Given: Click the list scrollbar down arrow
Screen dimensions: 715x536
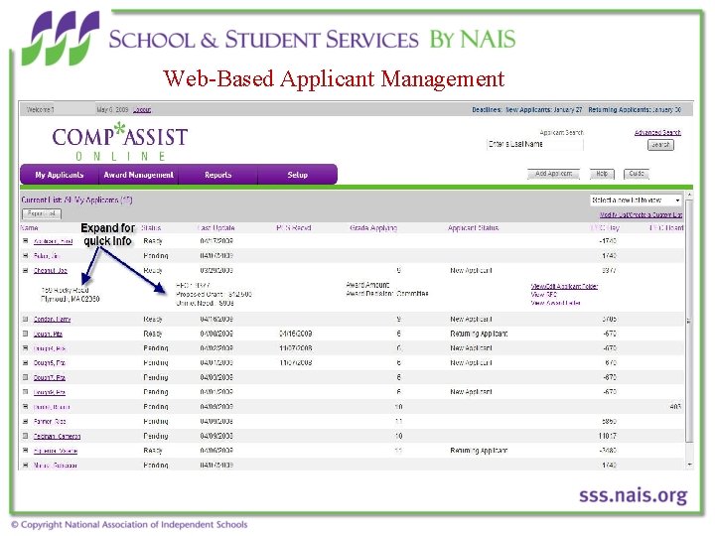Looking at the screenshot, I should pos(689,465).
